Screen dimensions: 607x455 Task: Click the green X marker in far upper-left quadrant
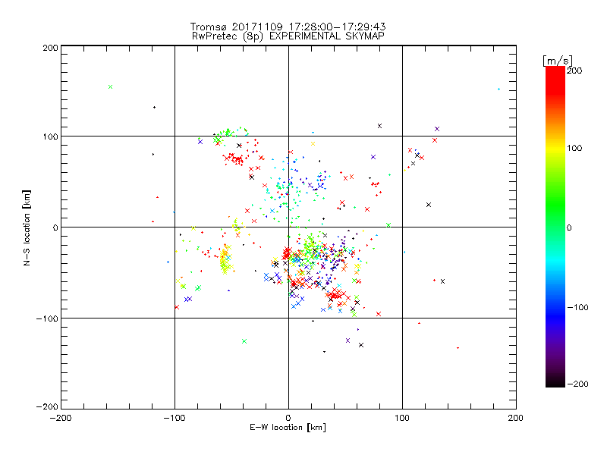pos(110,86)
